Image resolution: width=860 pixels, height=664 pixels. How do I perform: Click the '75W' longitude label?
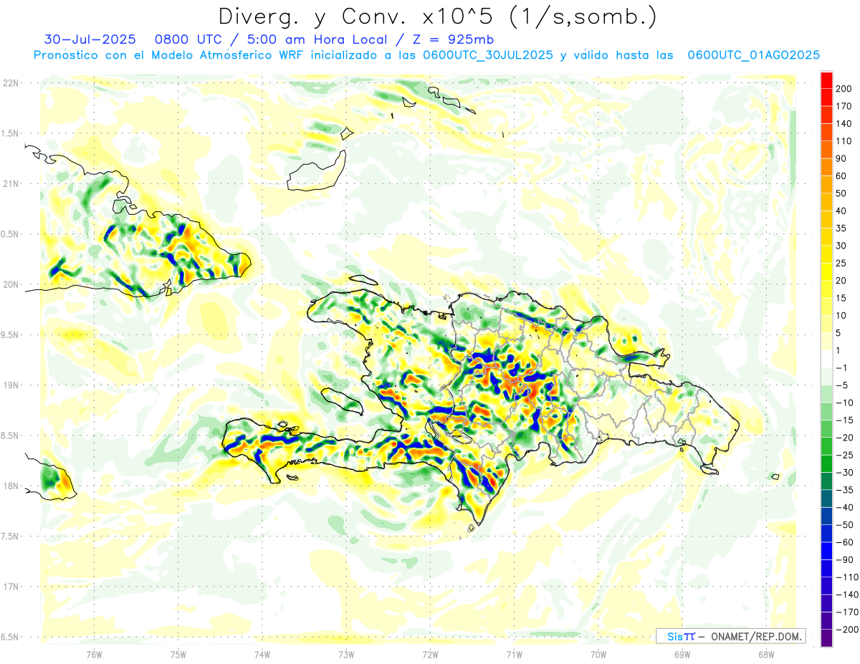pos(178,655)
